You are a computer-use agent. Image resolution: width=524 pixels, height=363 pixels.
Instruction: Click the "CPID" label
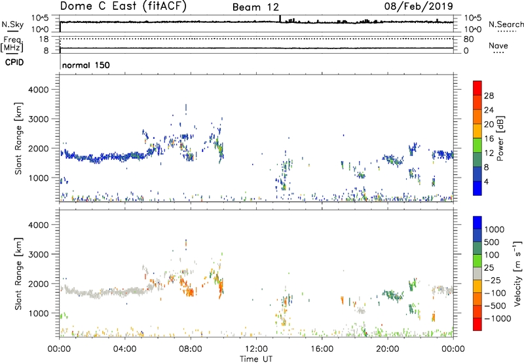[x=14, y=62]
